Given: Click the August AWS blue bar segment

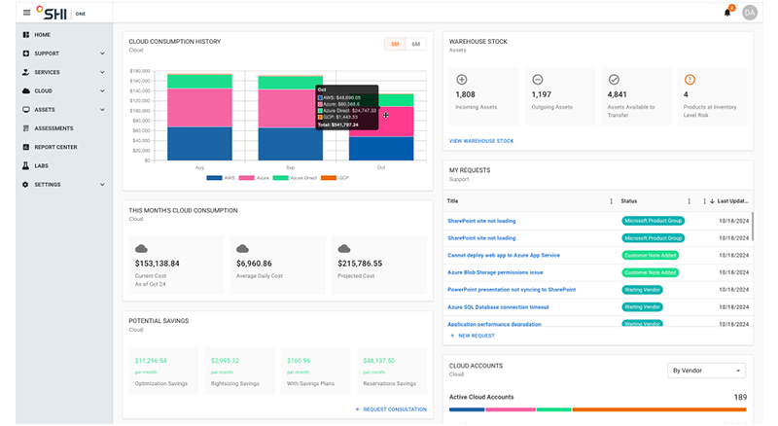Looking at the screenshot, I should tap(199, 144).
